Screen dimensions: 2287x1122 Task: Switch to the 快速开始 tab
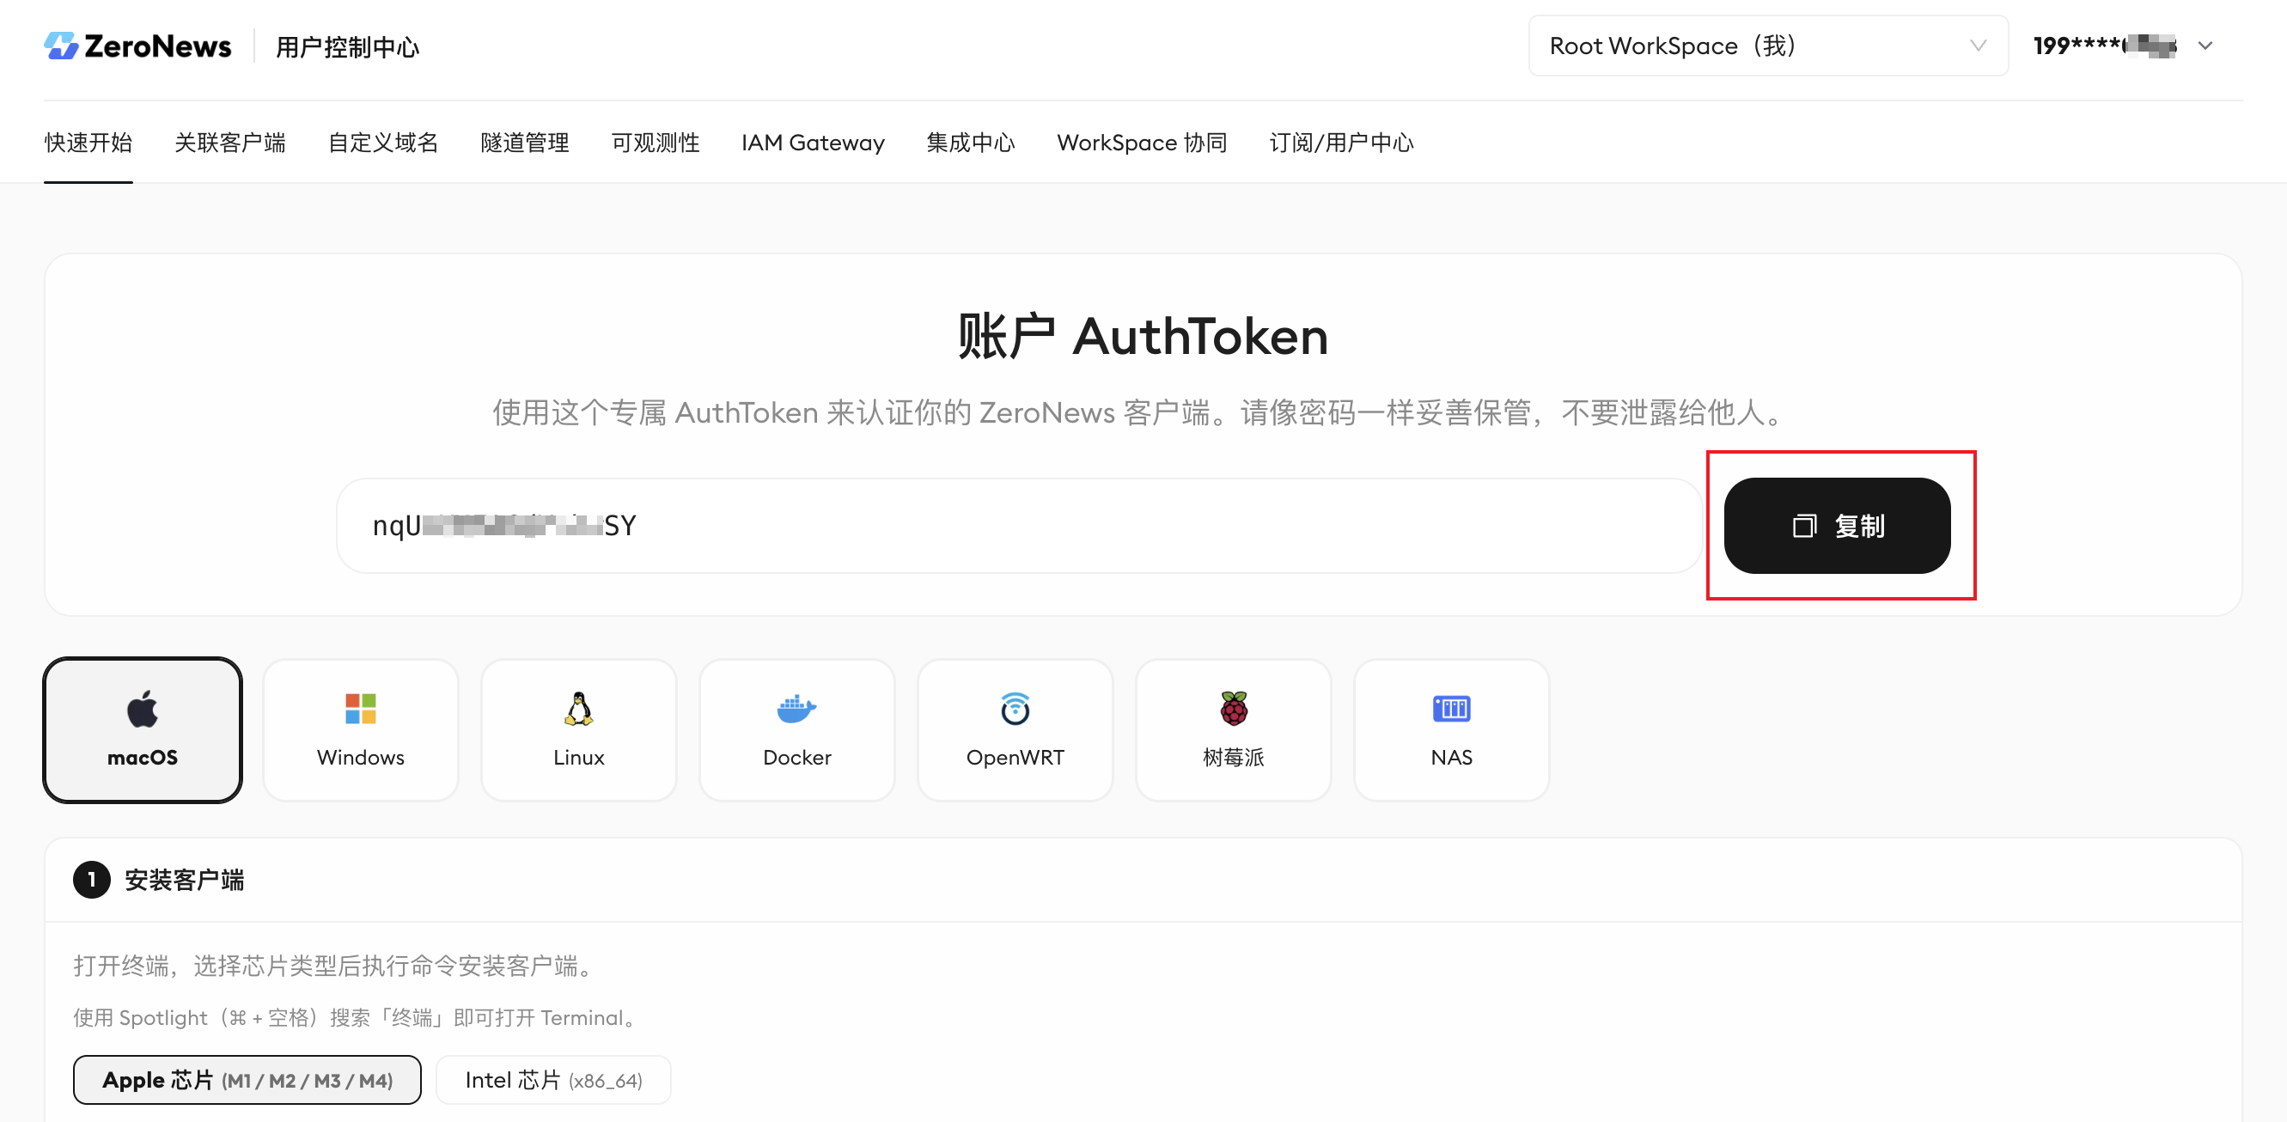pos(88,143)
